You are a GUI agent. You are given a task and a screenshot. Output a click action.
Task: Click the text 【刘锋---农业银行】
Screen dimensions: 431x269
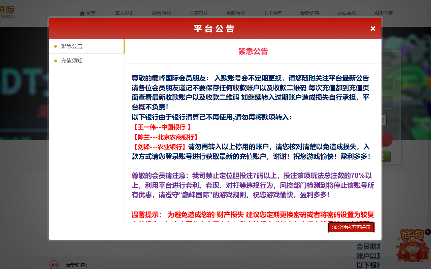159,147
